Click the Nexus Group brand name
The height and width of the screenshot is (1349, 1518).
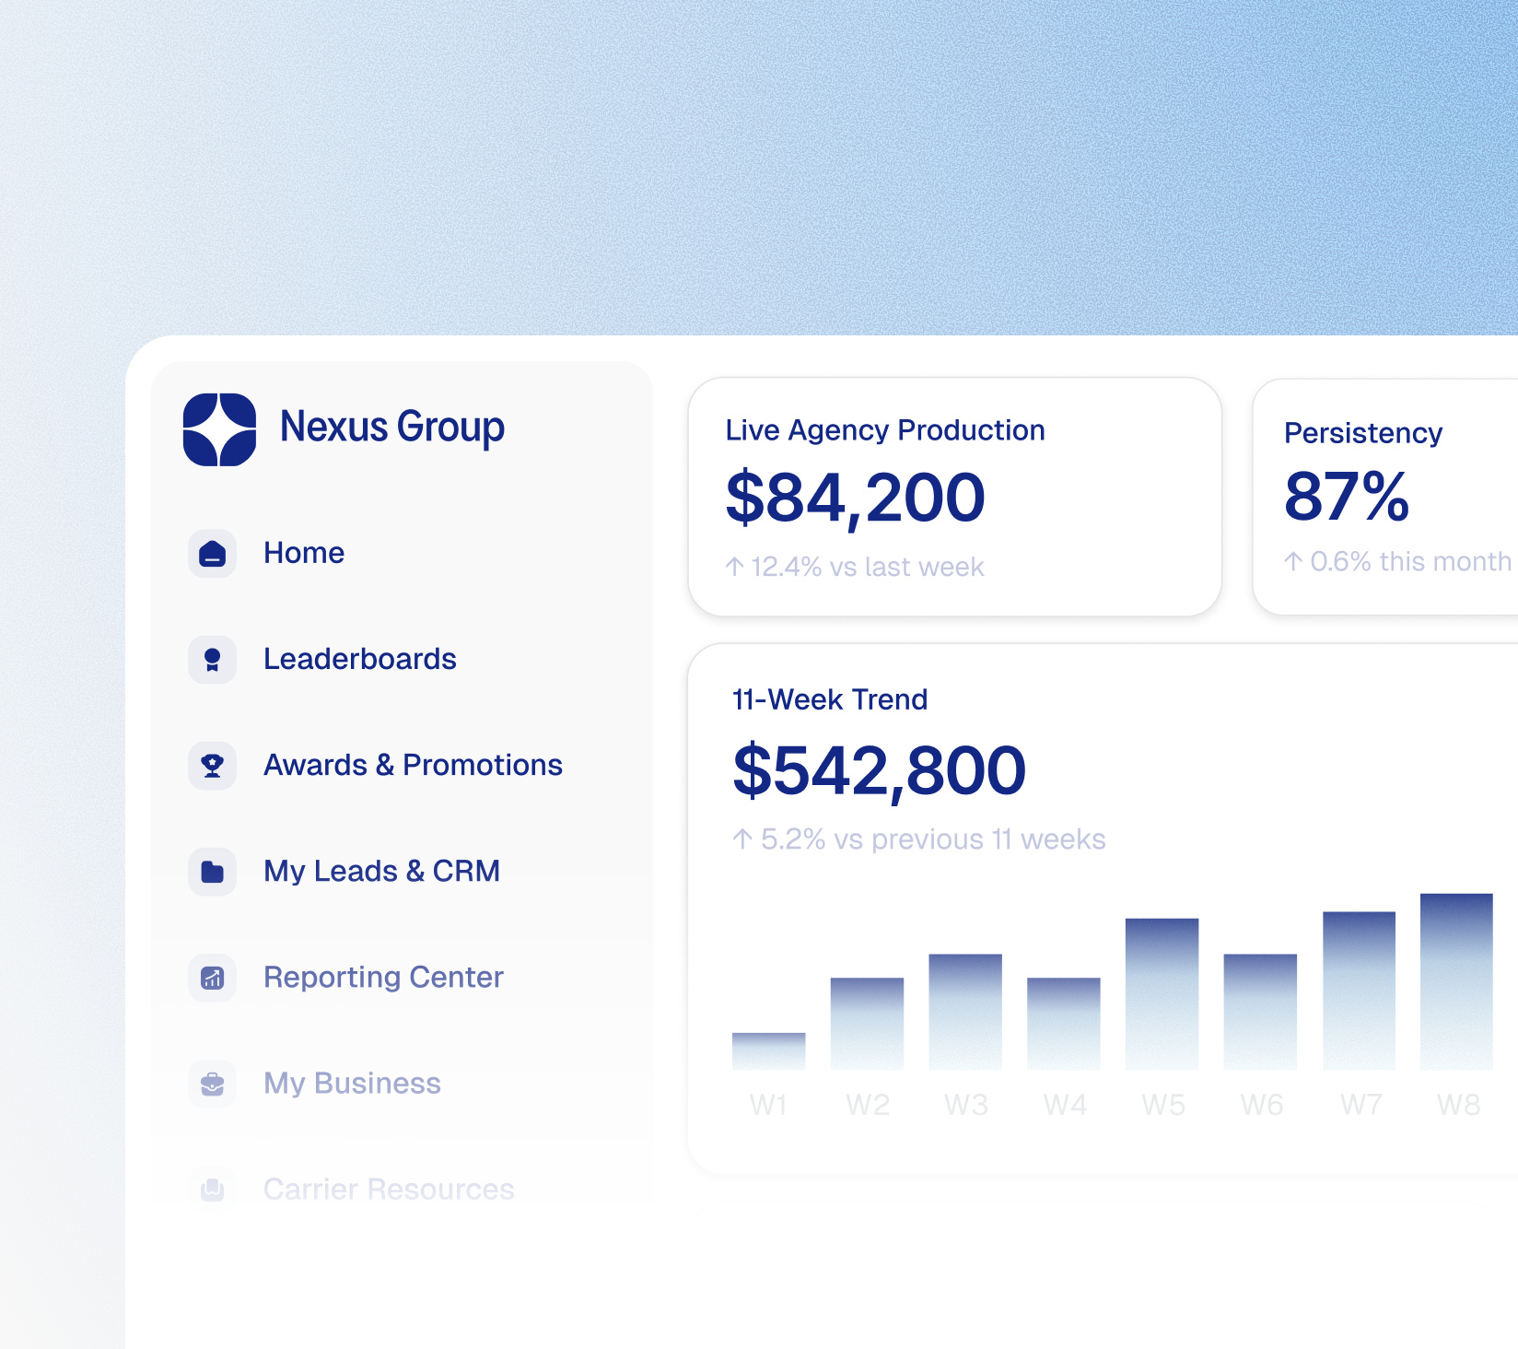click(391, 428)
